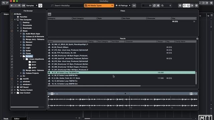Go back in the MediaBay browser
Image resolution: width=214 pixels, height=120 pixels.
[12, 6]
